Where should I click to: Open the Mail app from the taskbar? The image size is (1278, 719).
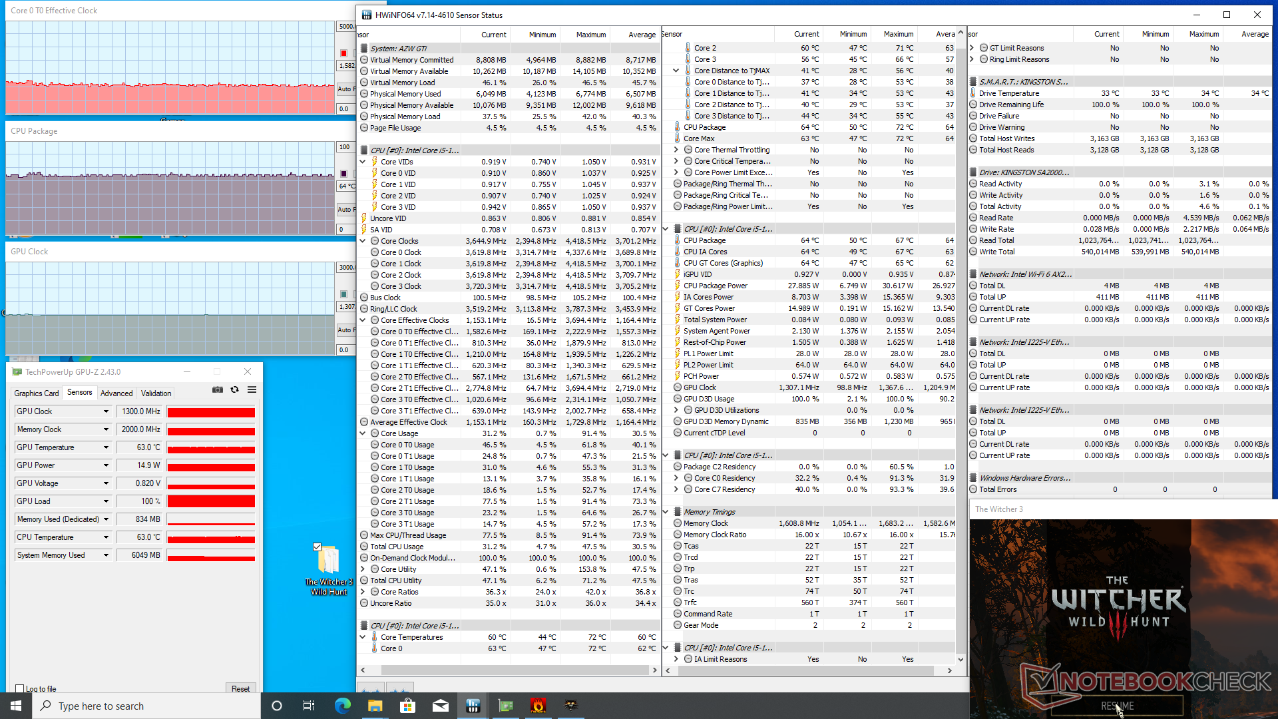click(x=440, y=706)
